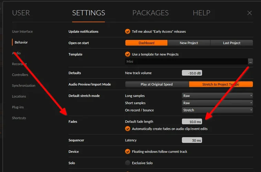Click the template browse ellipsis button

(x=250, y=62)
